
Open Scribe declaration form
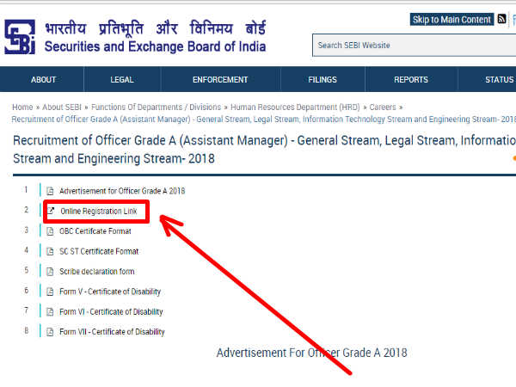pos(96,272)
